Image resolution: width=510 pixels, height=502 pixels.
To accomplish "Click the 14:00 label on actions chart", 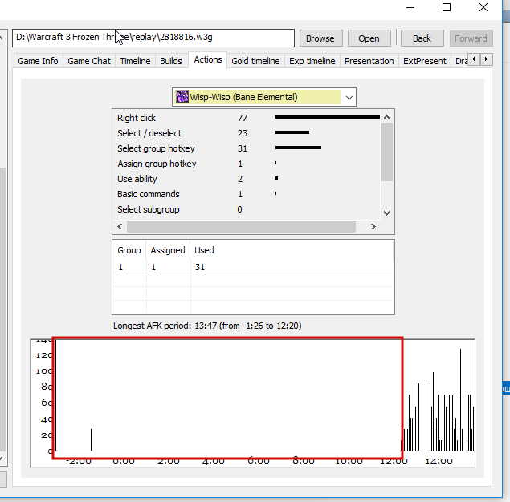I will pos(439,461).
